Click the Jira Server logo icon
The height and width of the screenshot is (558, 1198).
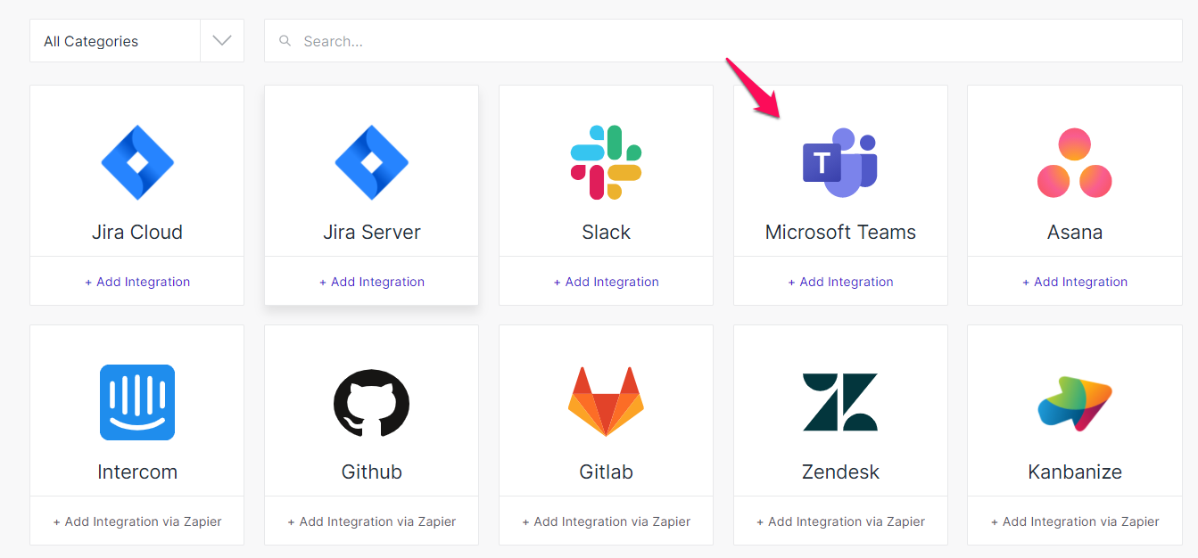click(x=372, y=162)
